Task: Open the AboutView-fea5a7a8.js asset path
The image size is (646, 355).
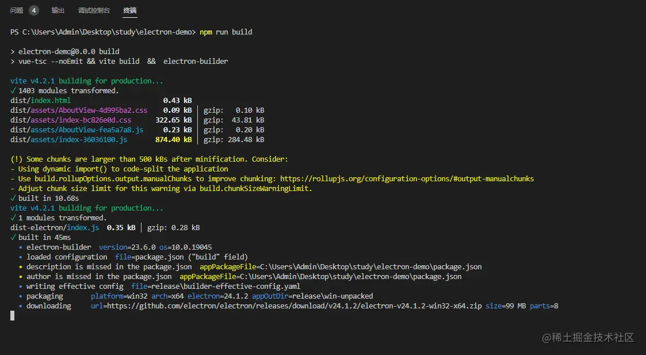Action: click(76, 130)
